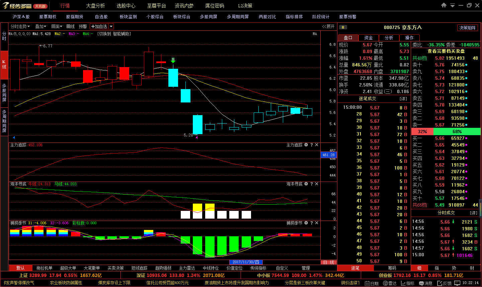The image size is (482, 287).
Task: Click the monitor icon beside the clock
Action: click(x=457, y=283)
